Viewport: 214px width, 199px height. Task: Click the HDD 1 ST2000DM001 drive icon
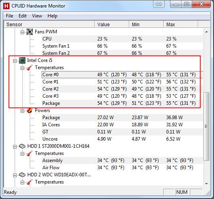[22, 146]
